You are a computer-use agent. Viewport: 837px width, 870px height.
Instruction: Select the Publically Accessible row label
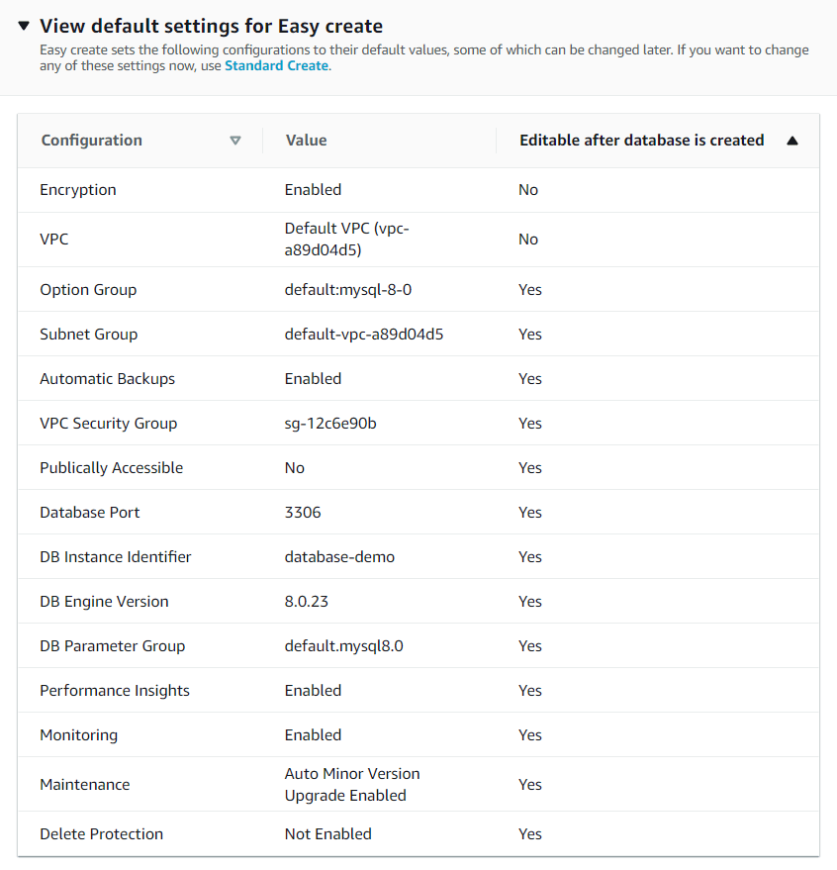[111, 468]
